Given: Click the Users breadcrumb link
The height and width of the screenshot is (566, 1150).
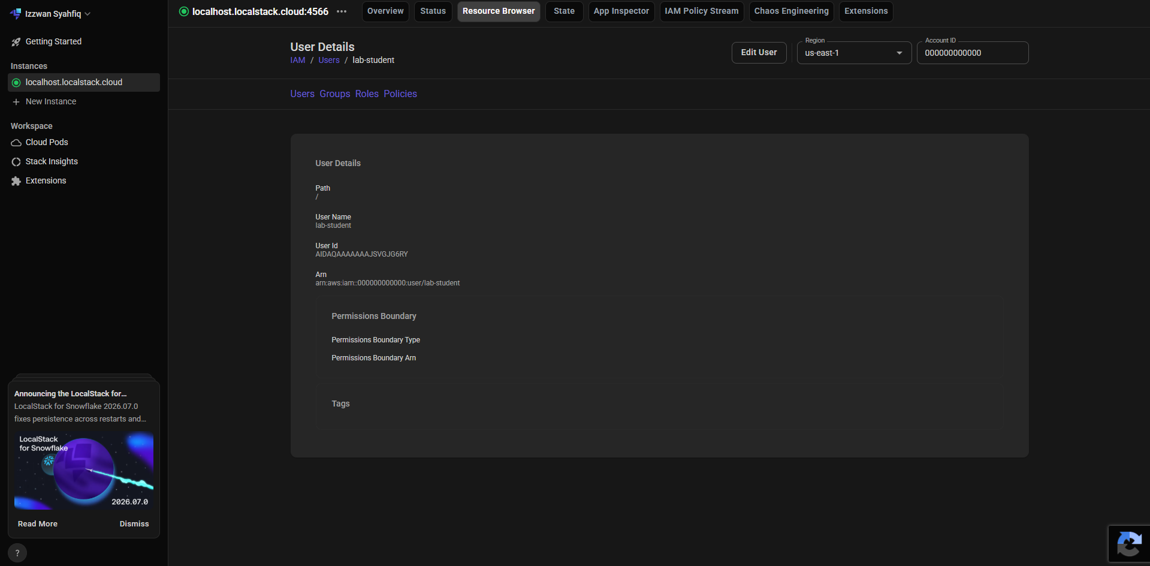Looking at the screenshot, I should tap(329, 61).
